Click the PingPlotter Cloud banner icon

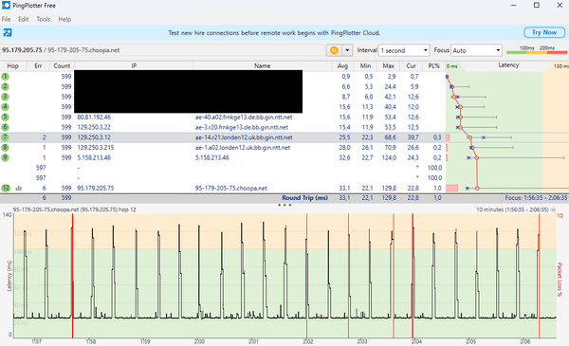coord(8,32)
